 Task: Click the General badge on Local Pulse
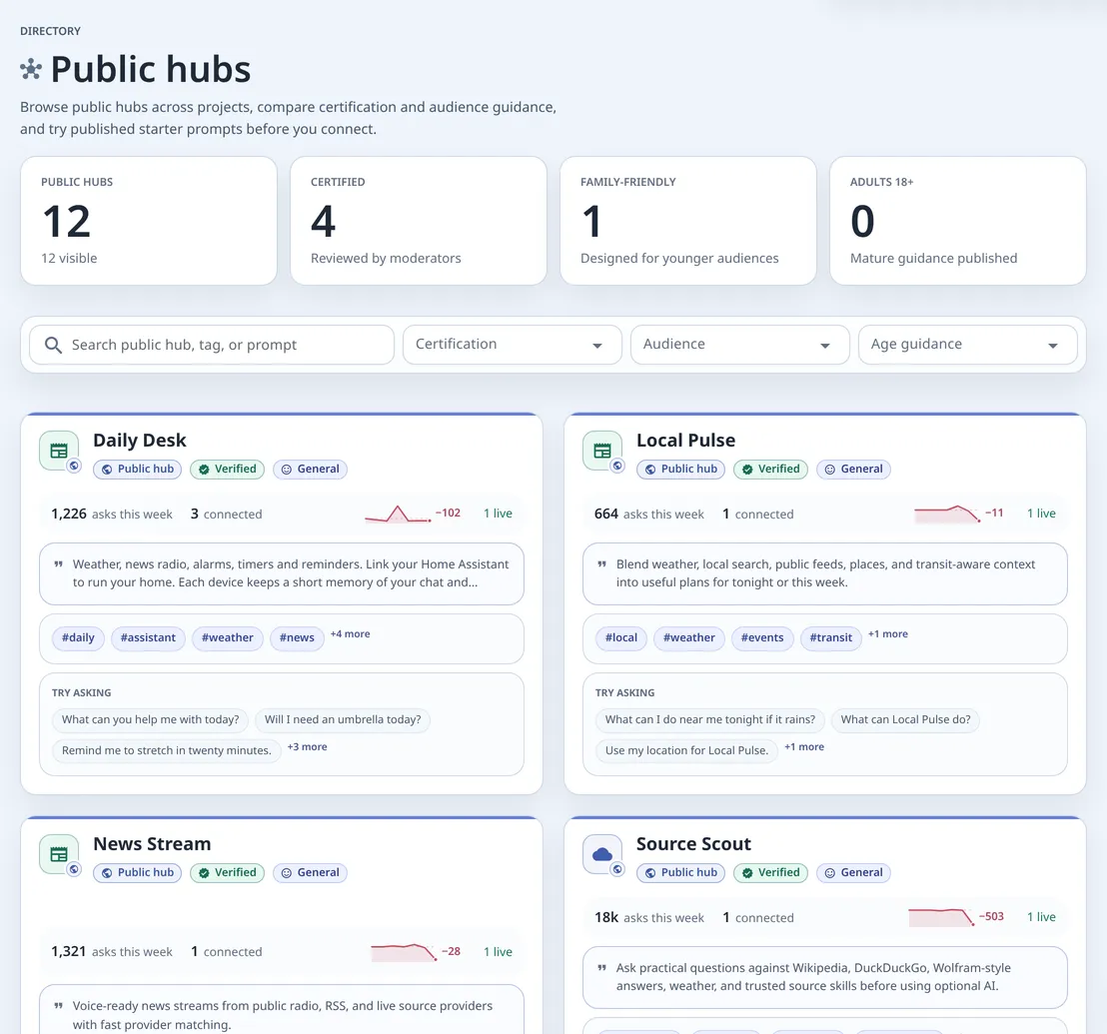click(x=853, y=470)
